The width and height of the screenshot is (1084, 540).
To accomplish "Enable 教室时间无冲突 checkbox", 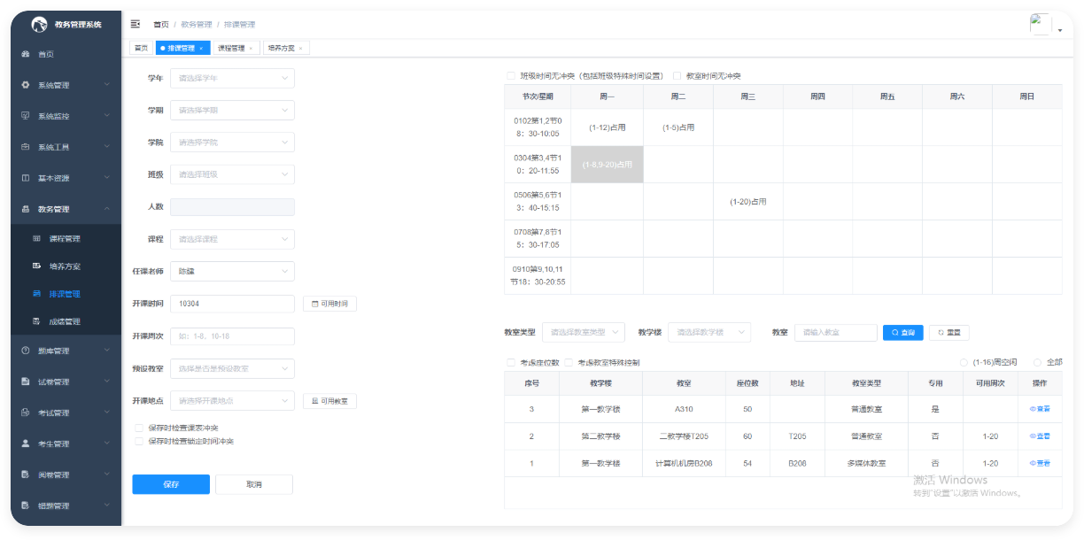I will (x=677, y=76).
